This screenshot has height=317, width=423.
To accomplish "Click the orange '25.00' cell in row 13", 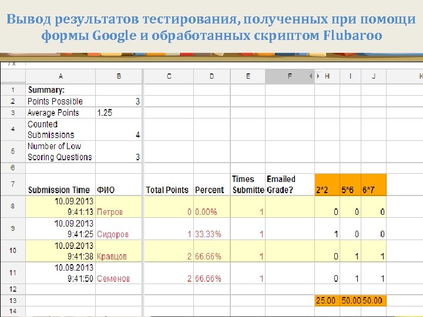I will coord(327,301).
